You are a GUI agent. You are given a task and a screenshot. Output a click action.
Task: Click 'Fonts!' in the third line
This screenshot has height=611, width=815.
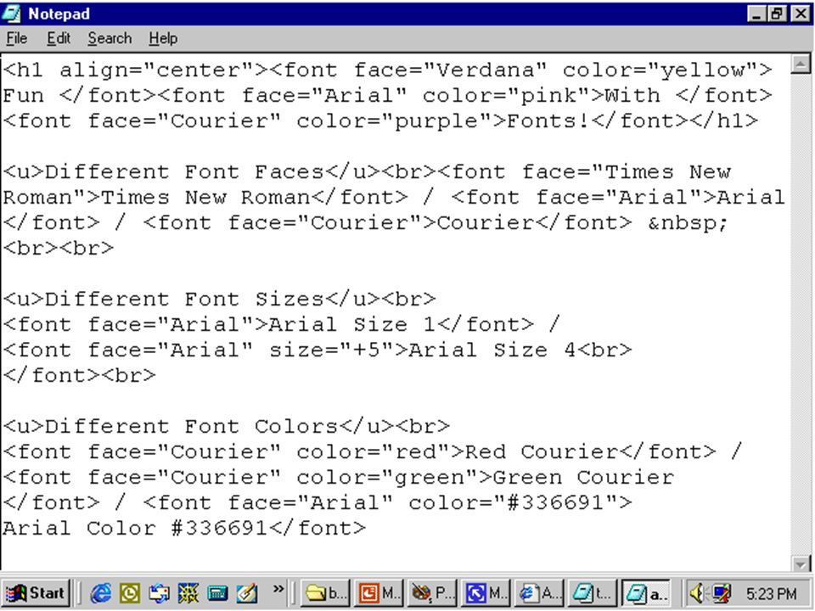[x=549, y=121]
